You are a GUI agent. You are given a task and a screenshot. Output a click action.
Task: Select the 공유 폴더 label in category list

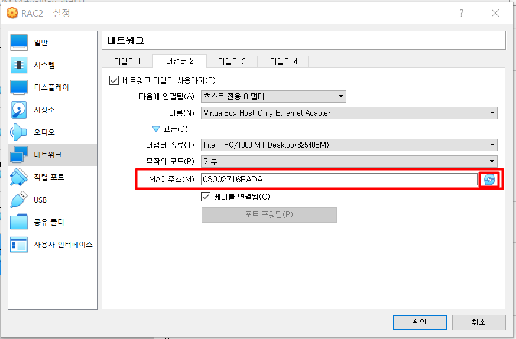click(48, 222)
